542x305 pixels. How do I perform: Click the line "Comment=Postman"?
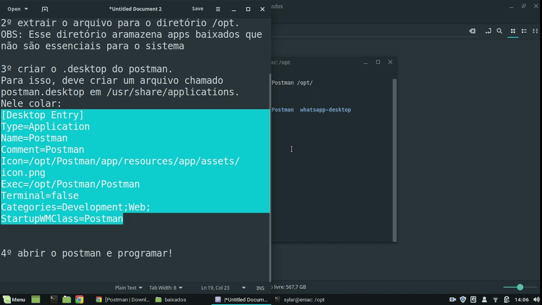click(x=42, y=150)
